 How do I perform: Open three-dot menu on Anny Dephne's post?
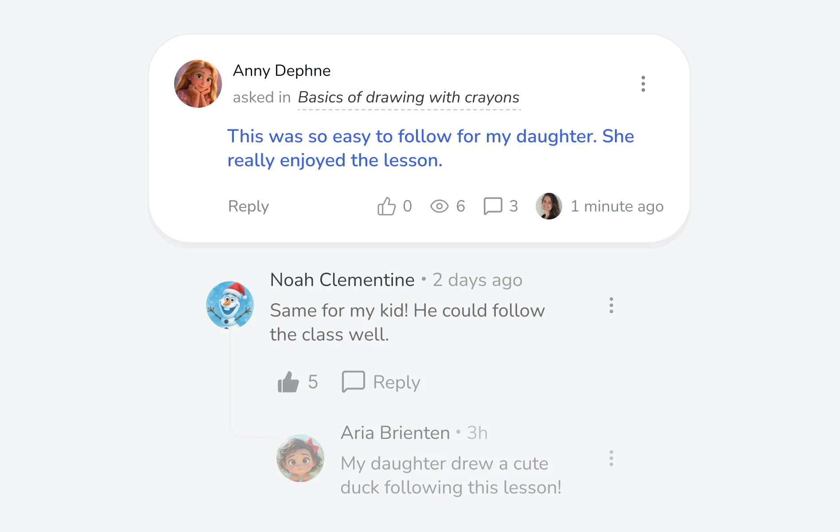(643, 84)
